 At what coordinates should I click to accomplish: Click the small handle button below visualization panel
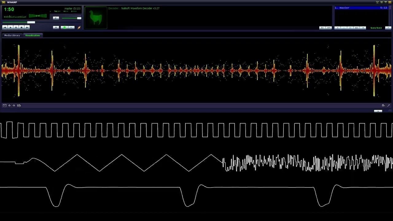[378, 111]
